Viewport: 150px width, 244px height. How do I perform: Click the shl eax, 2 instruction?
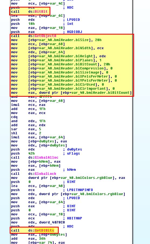(x=26, y=133)
